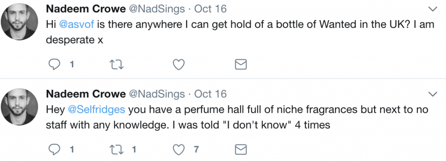This screenshot has height=161, width=446.
Task: Open the @Selfridges mention link
Action: coord(97,109)
